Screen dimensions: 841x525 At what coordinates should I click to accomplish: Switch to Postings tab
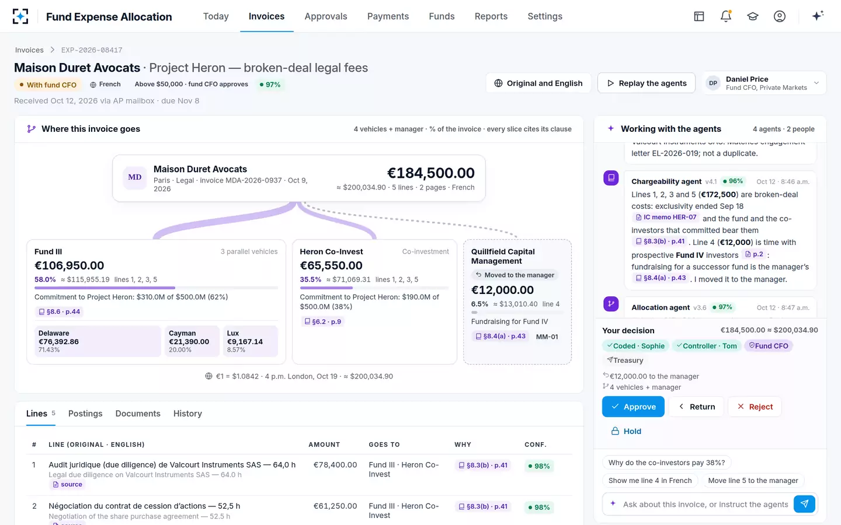(x=85, y=414)
